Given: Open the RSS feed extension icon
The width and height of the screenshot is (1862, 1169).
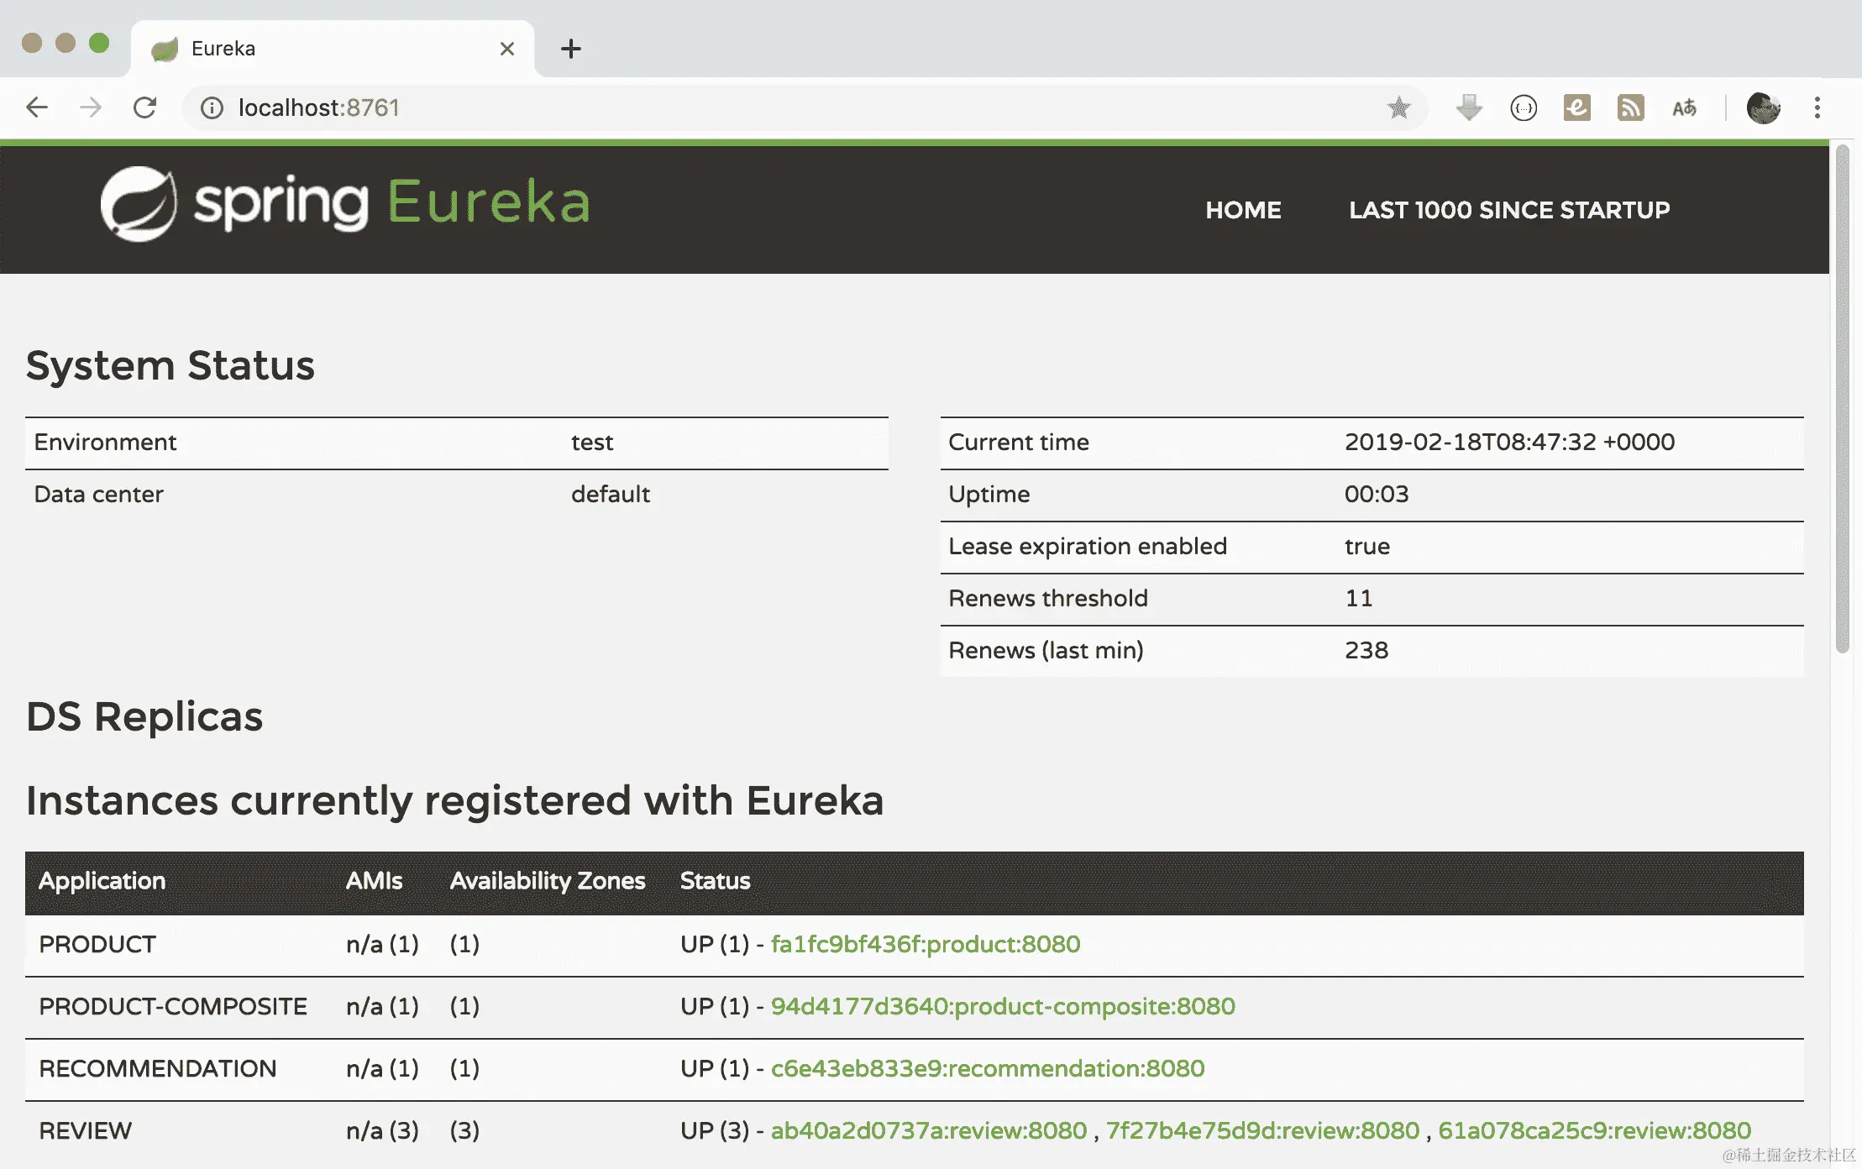Looking at the screenshot, I should [1630, 107].
